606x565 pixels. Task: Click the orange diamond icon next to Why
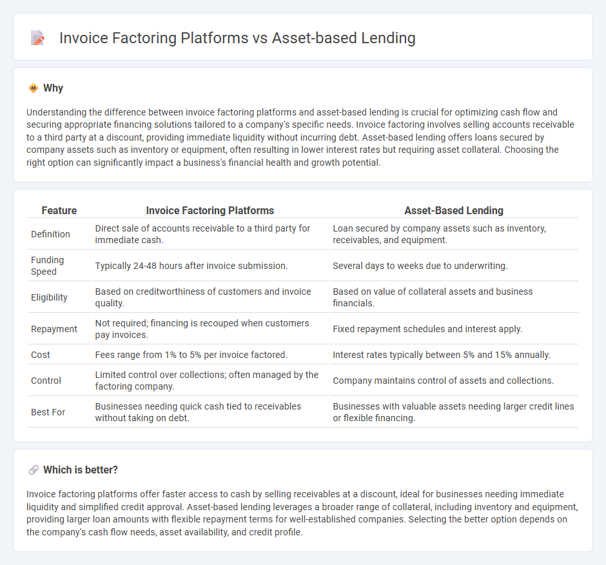(34, 88)
